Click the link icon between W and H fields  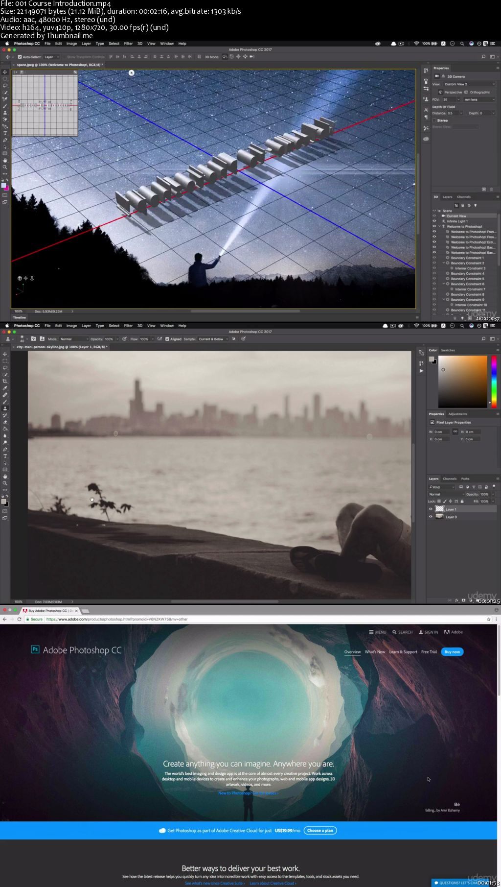[x=455, y=432]
